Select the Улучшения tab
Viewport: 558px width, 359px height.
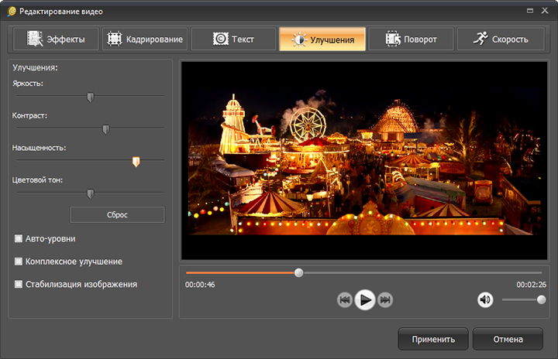point(322,39)
